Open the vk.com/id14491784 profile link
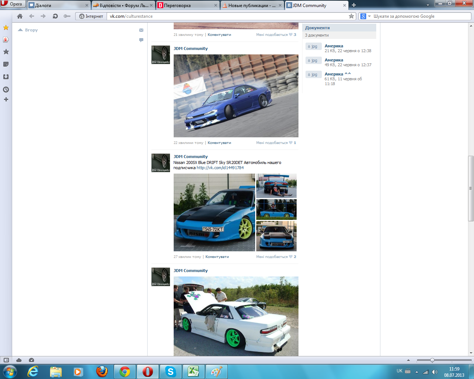This screenshot has width=474, height=379. (x=220, y=168)
